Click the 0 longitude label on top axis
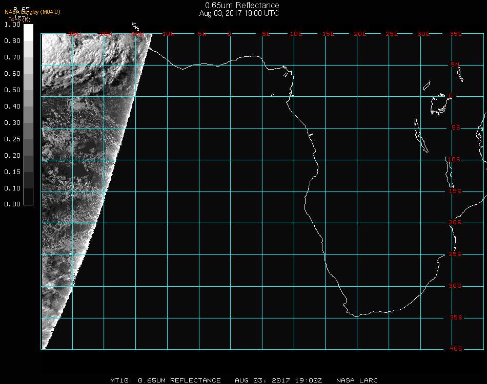The image size is (487, 384). coord(230,34)
